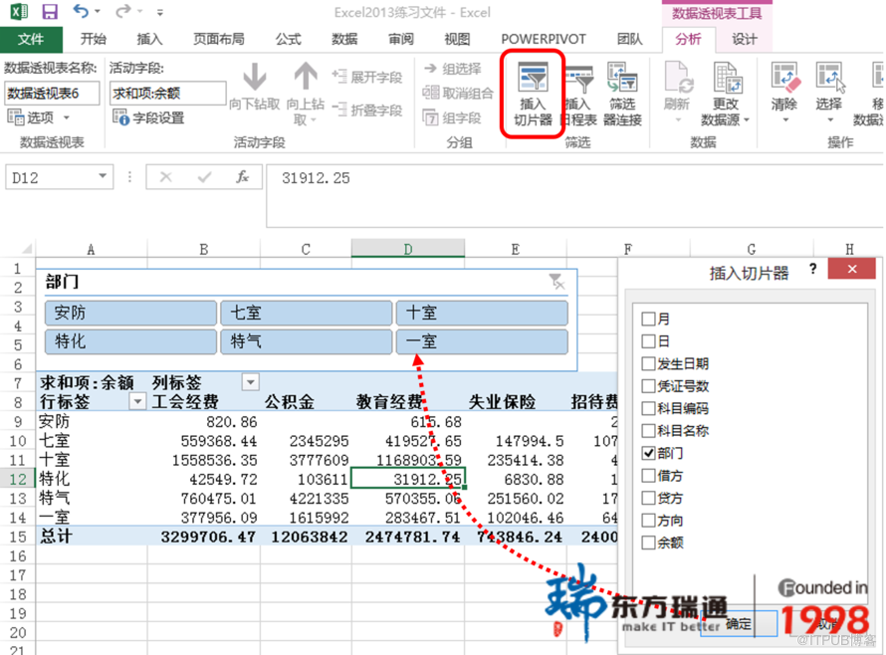The height and width of the screenshot is (655, 886).
Task: Open Filter Connections (筛选器连接) icon
Action: [x=622, y=94]
